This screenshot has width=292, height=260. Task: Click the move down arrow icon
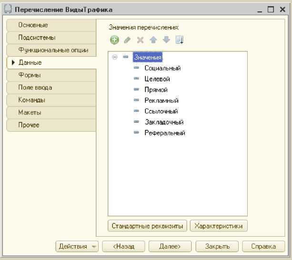click(166, 40)
